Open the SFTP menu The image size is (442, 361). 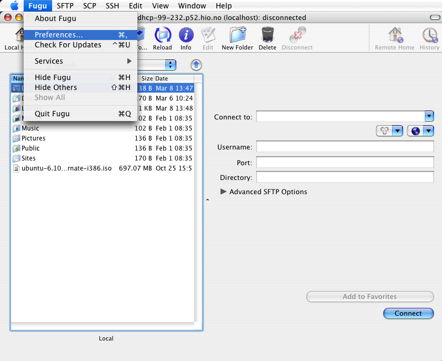click(x=65, y=6)
